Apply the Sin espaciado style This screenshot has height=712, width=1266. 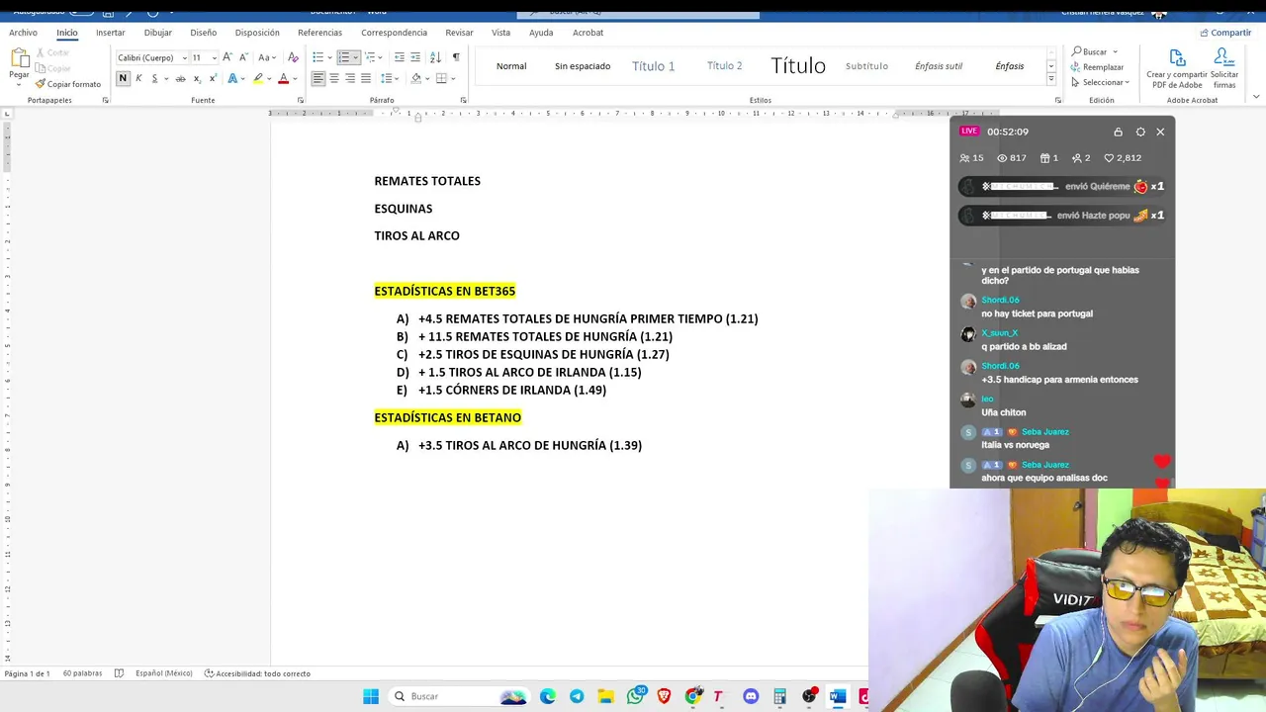pos(583,66)
